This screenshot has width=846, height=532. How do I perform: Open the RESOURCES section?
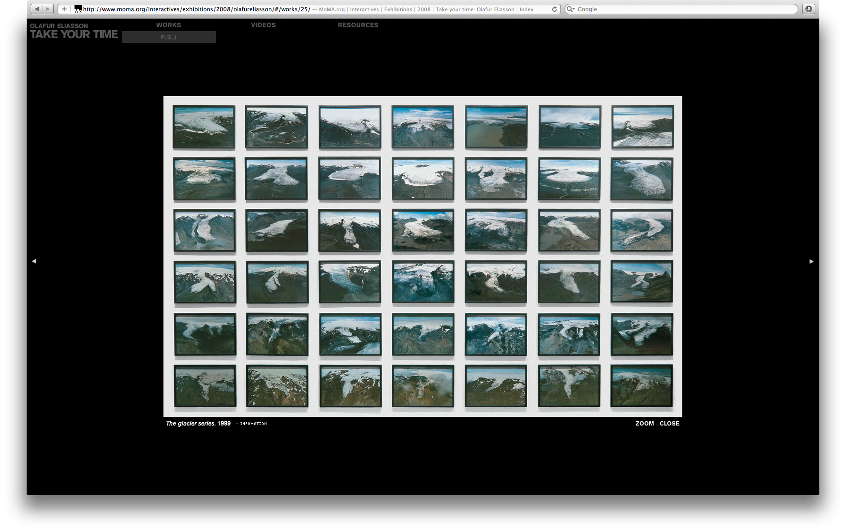point(358,25)
